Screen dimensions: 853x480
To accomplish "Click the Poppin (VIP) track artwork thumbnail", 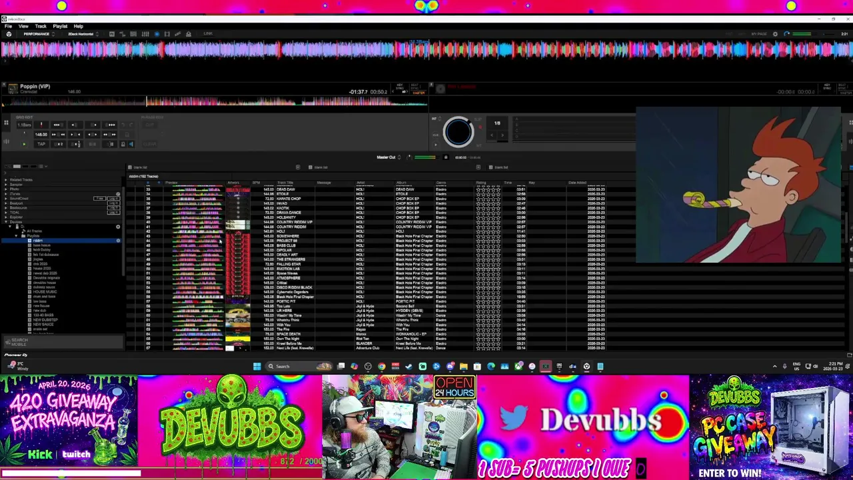I will click(x=12, y=89).
